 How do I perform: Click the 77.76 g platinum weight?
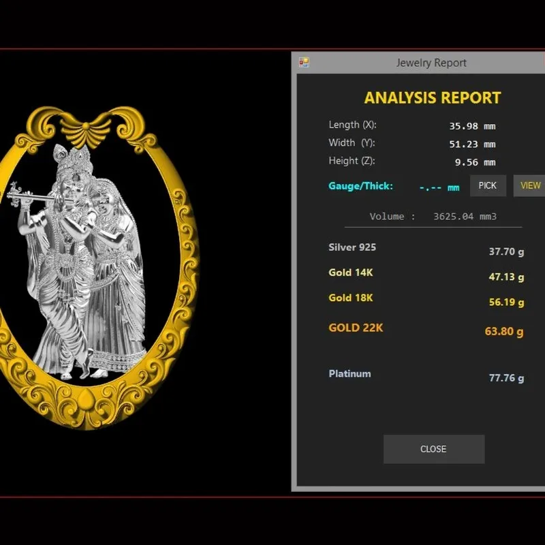click(x=506, y=378)
